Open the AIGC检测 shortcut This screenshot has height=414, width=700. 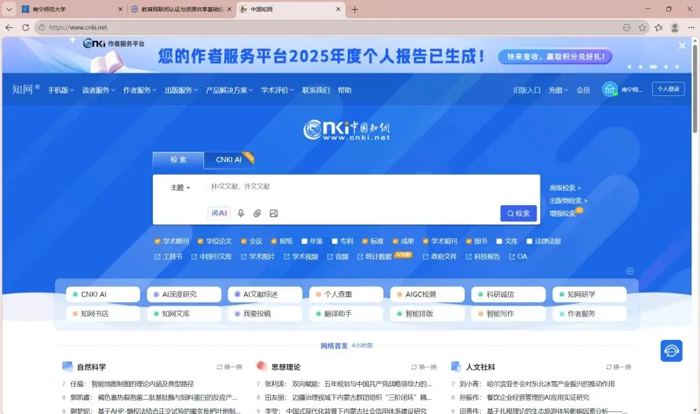[x=427, y=294]
